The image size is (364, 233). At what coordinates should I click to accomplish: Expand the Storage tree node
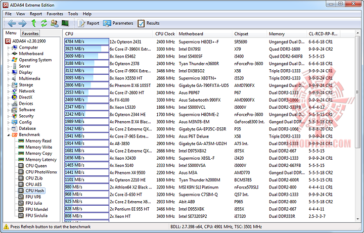9,85
